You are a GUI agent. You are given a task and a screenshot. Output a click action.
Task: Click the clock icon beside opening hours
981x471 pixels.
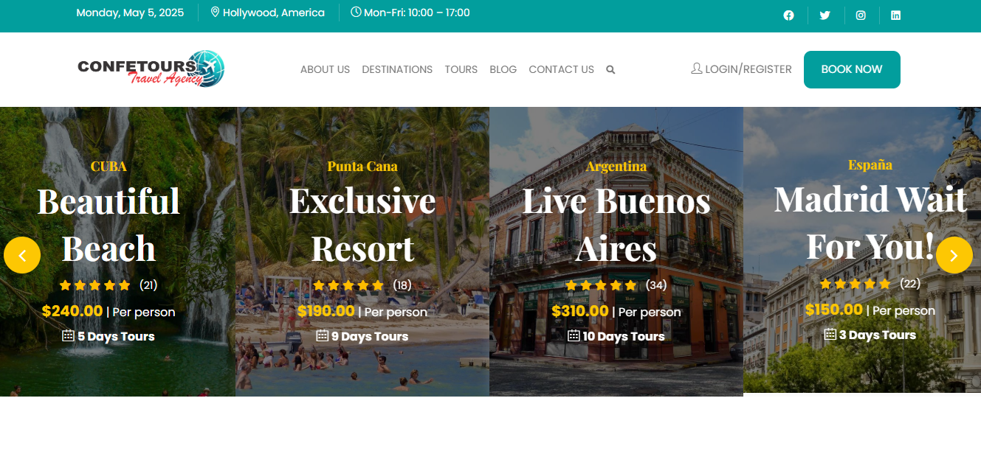[x=356, y=13]
